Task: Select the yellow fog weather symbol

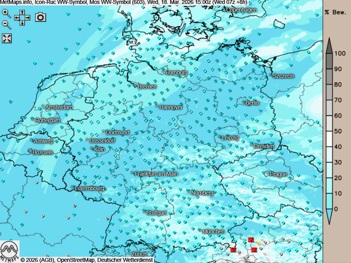Action: (258, 243)
